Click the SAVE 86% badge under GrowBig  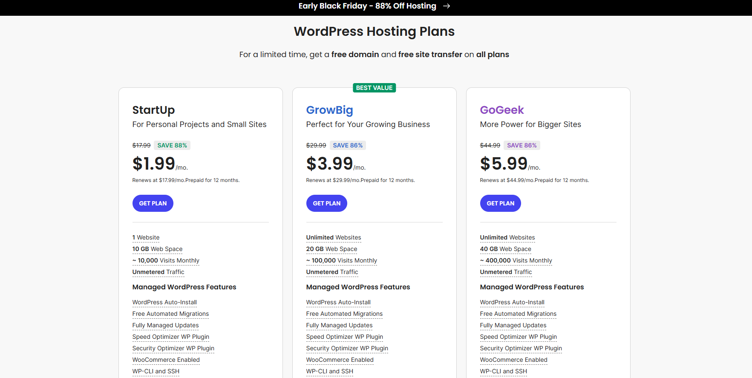click(x=348, y=145)
